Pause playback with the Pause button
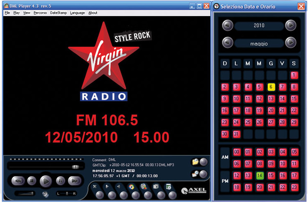This screenshot has width=308, height=203. pyautogui.click(x=60, y=180)
